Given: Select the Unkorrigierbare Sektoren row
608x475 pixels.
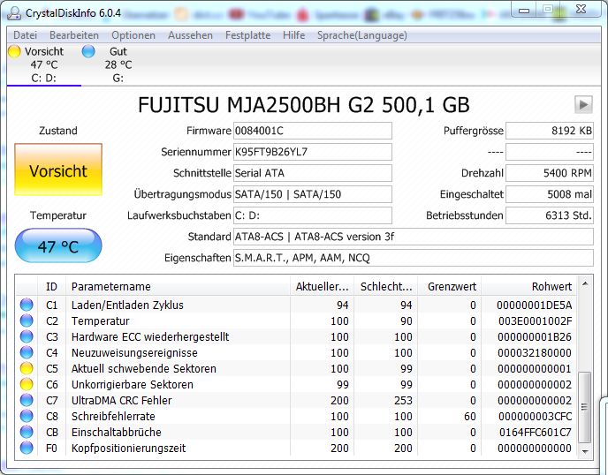Looking at the screenshot, I should (296, 384).
